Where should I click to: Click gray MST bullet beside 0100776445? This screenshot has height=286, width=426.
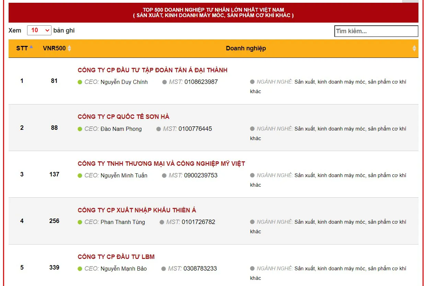tap(159, 129)
